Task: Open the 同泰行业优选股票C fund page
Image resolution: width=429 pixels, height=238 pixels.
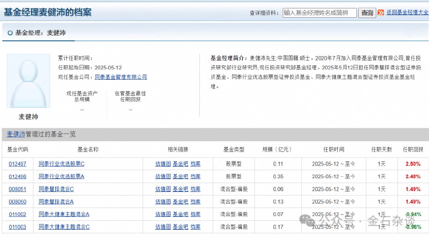Action: tap(62, 164)
